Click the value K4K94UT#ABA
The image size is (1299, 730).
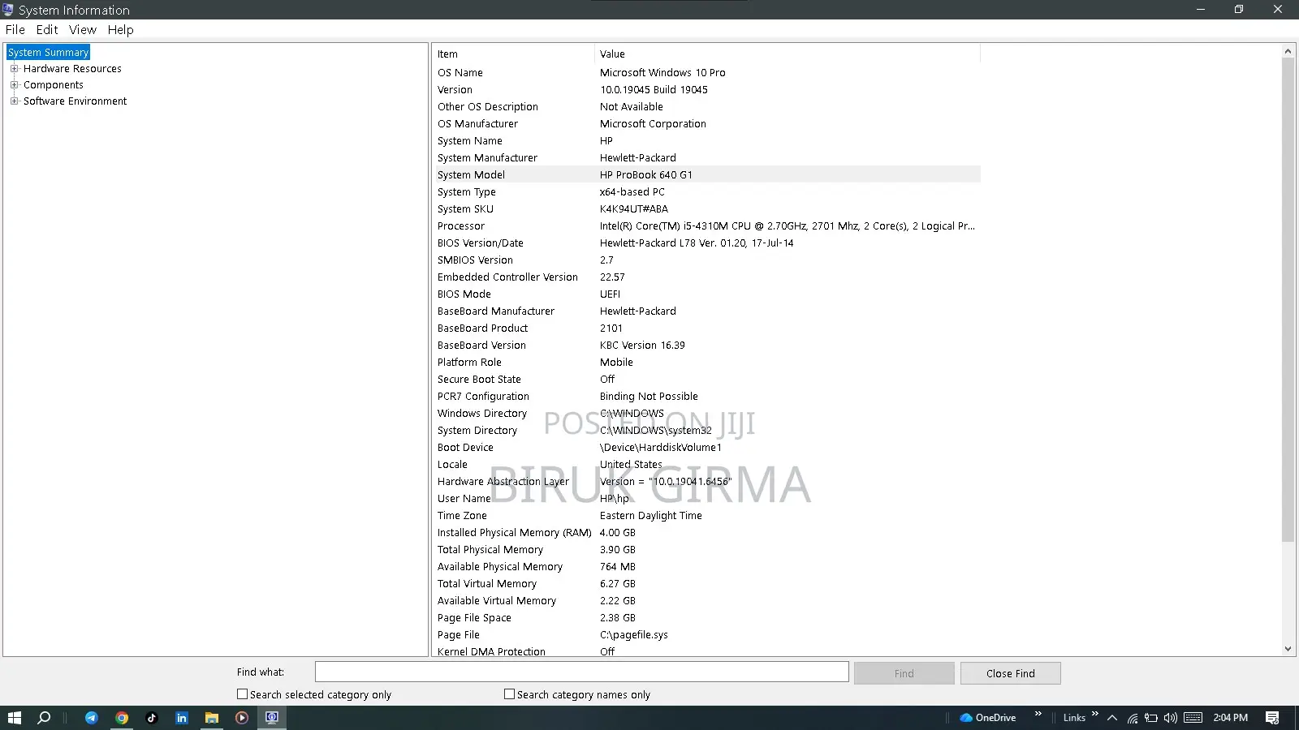click(x=633, y=209)
